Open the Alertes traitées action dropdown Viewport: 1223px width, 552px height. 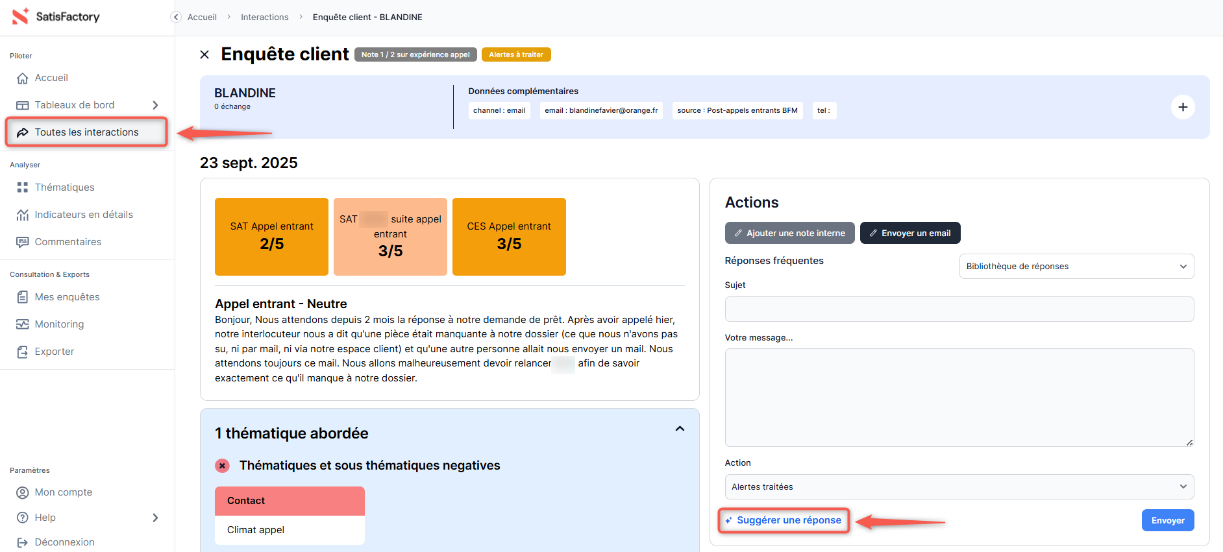click(x=959, y=487)
